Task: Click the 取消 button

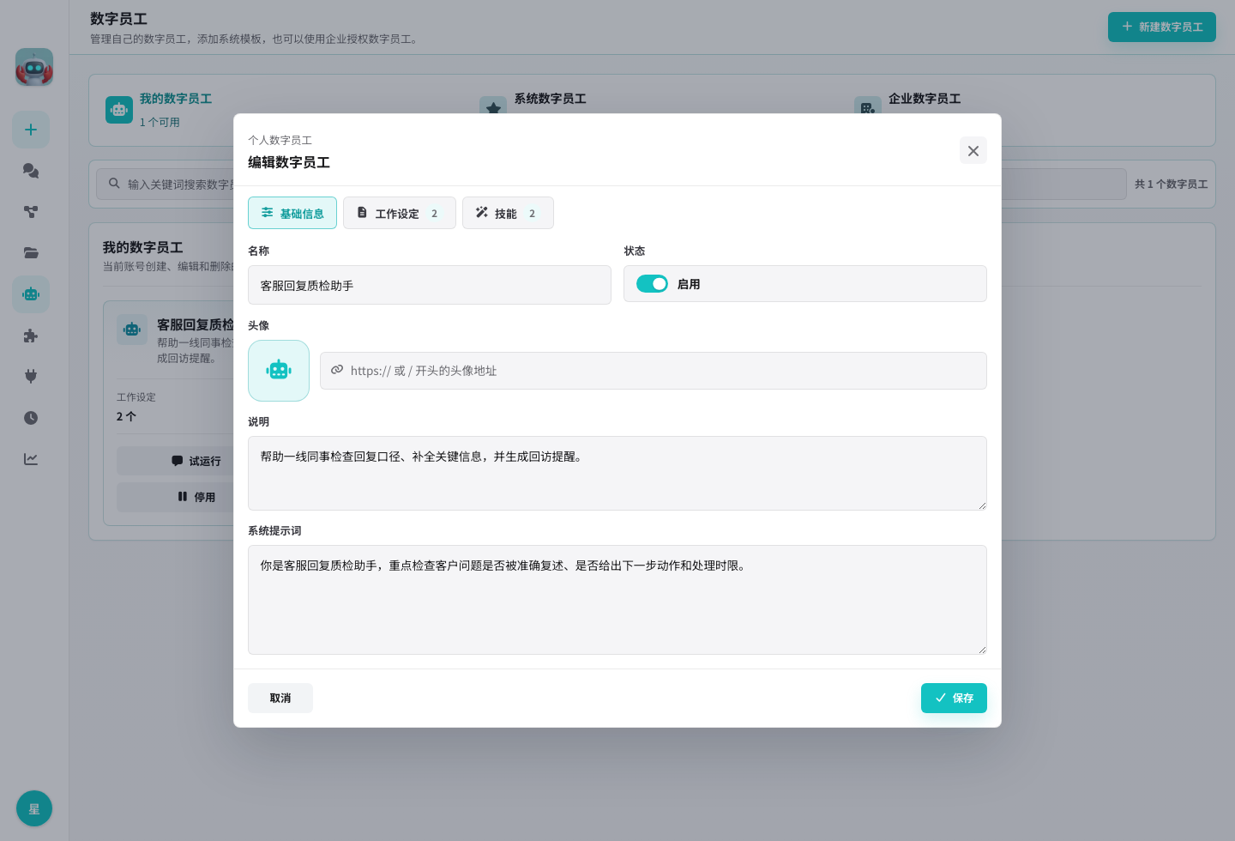Action: [x=280, y=698]
